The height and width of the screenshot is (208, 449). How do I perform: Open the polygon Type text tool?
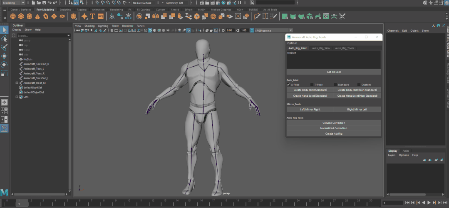92,16
